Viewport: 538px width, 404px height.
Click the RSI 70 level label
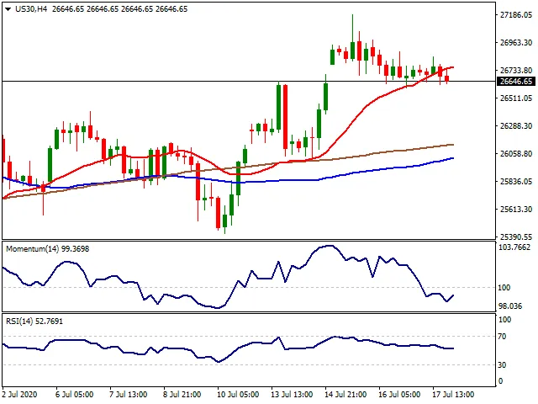coord(502,337)
